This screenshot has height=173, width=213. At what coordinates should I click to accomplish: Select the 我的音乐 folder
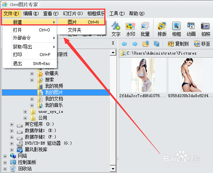click(54, 105)
